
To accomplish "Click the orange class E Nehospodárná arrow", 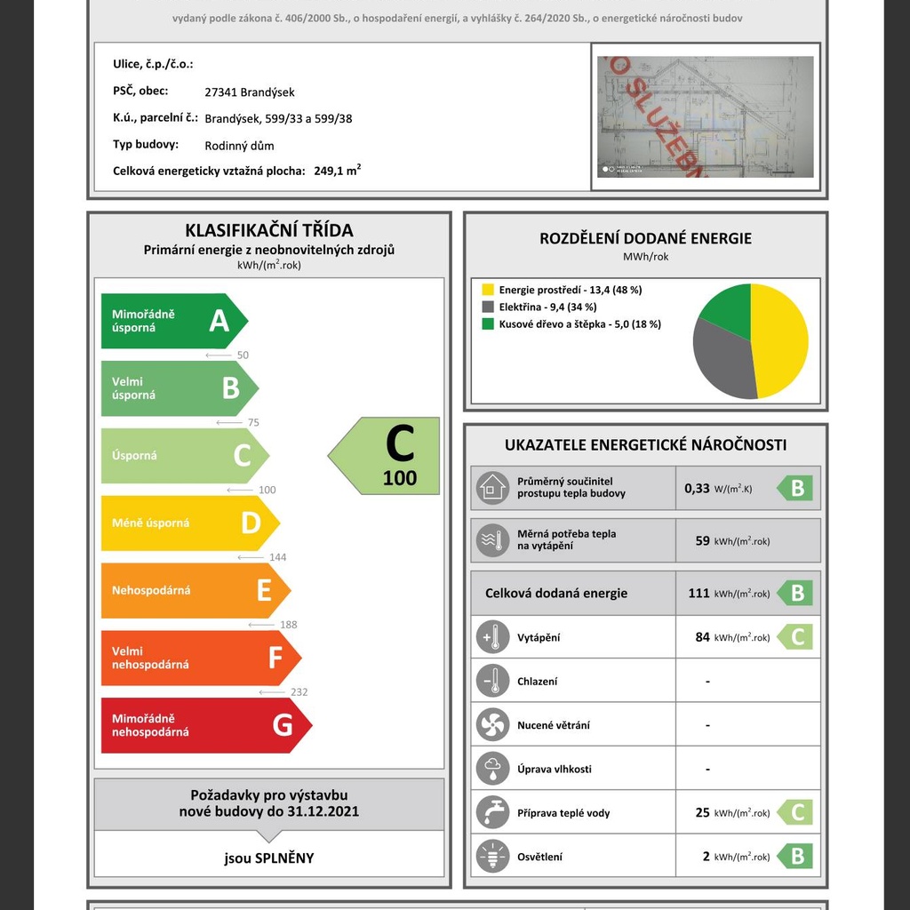I will (195, 590).
